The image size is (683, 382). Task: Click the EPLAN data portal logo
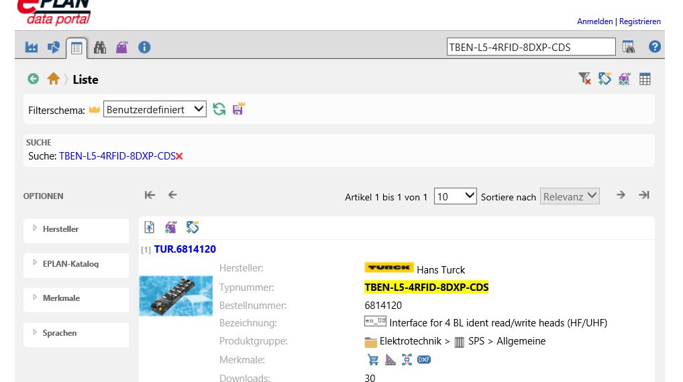(54, 12)
